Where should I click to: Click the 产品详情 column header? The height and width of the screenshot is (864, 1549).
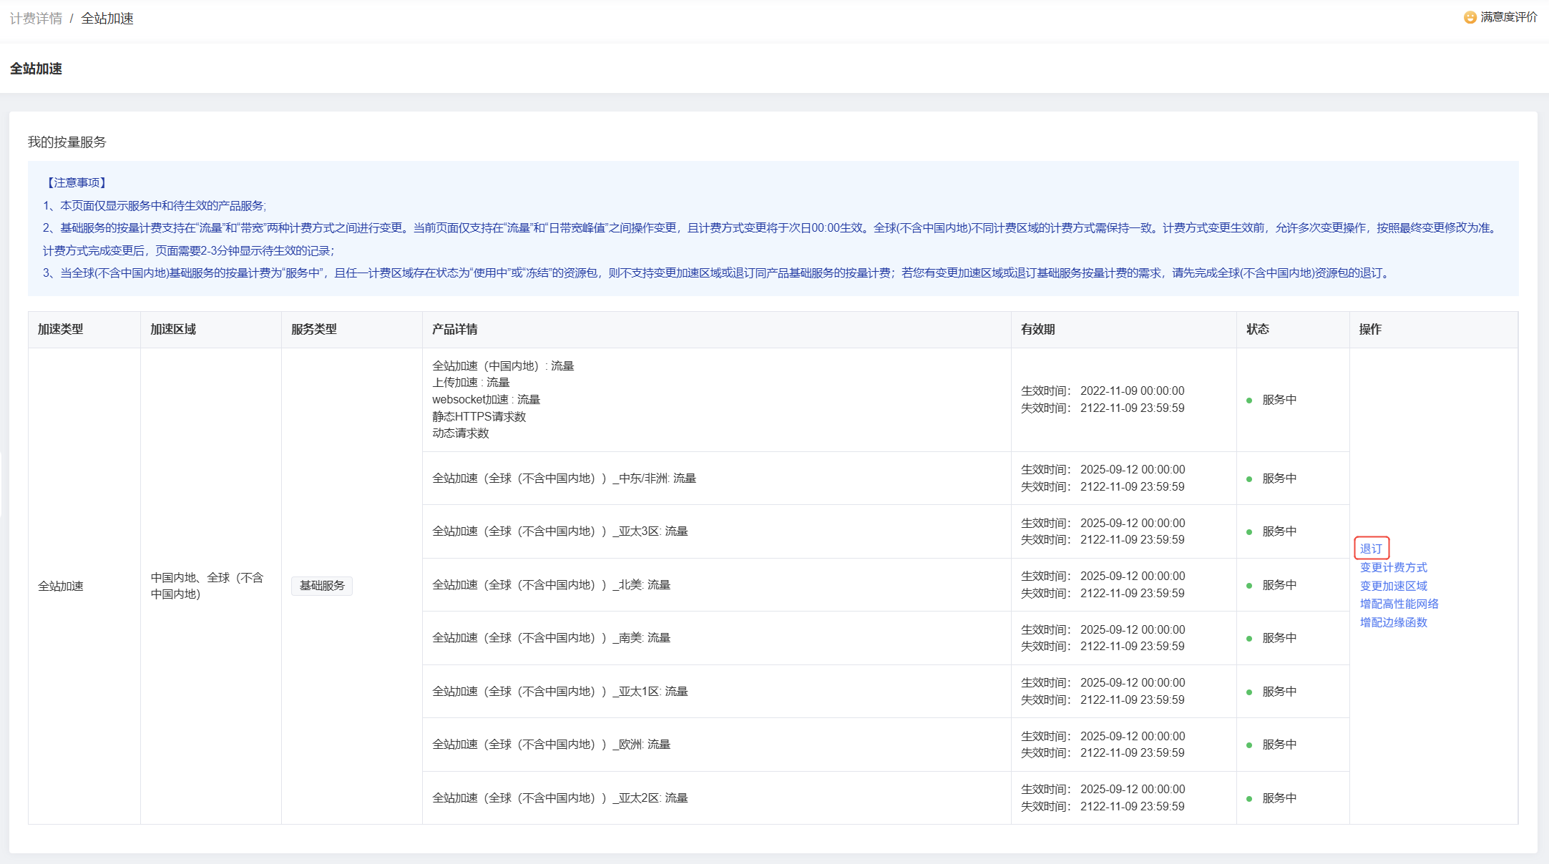pos(454,329)
